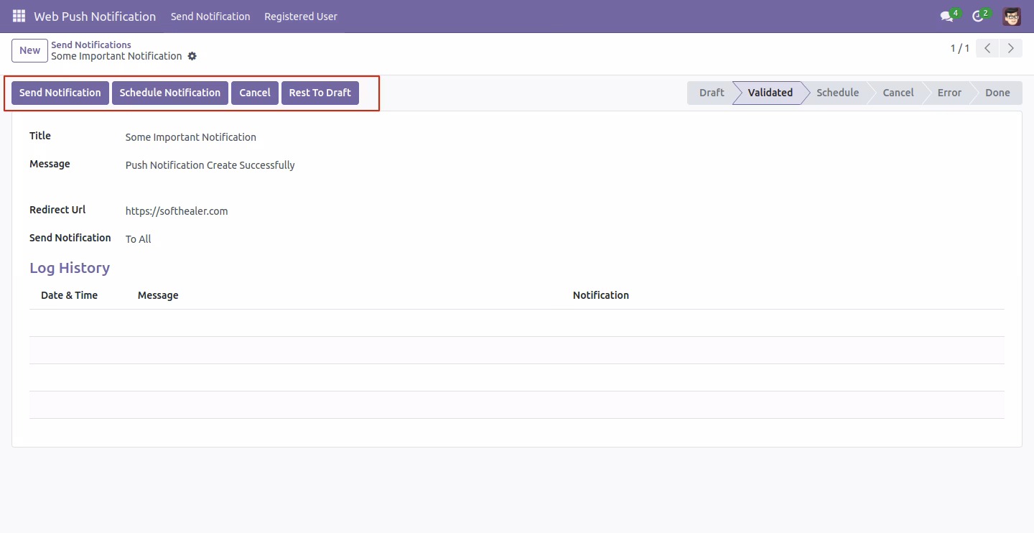Open the apps grid menu icon
The width and height of the screenshot is (1034, 533).
coord(19,16)
